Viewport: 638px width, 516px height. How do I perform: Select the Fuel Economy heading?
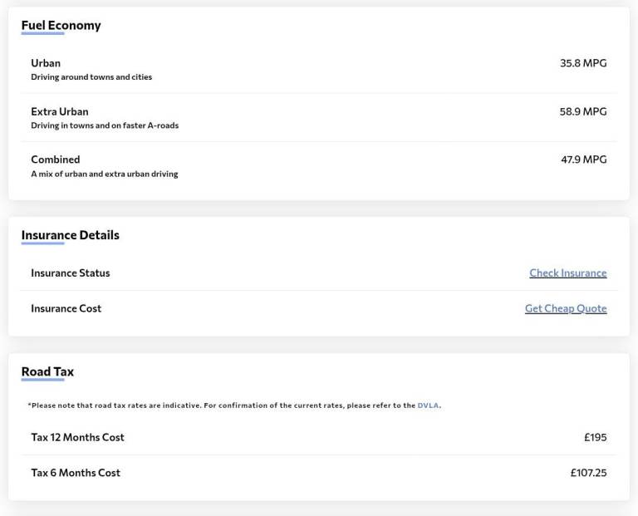(61, 25)
